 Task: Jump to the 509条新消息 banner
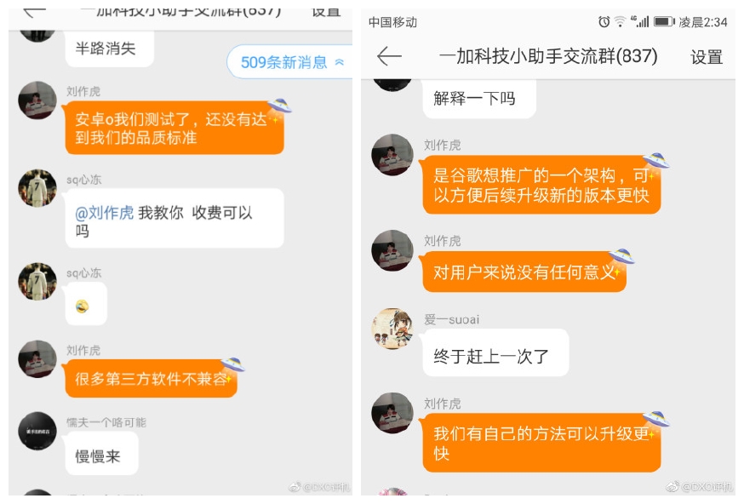pyautogui.click(x=290, y=62)
